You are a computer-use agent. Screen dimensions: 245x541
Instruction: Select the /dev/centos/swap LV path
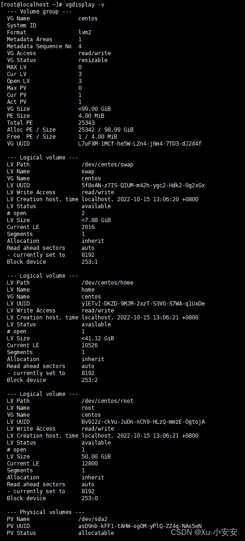107,165
